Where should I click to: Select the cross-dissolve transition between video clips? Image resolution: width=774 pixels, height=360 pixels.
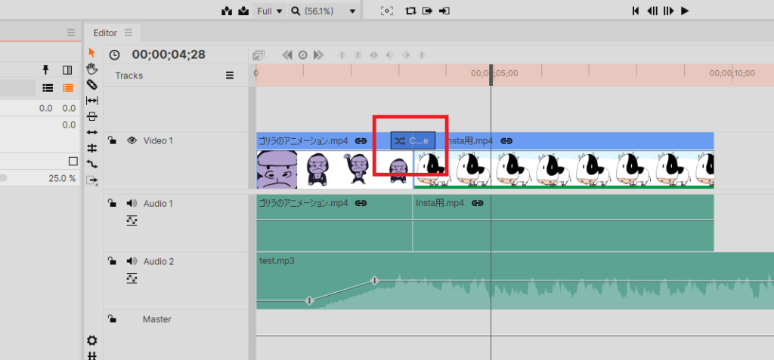[x=413, y=141]
